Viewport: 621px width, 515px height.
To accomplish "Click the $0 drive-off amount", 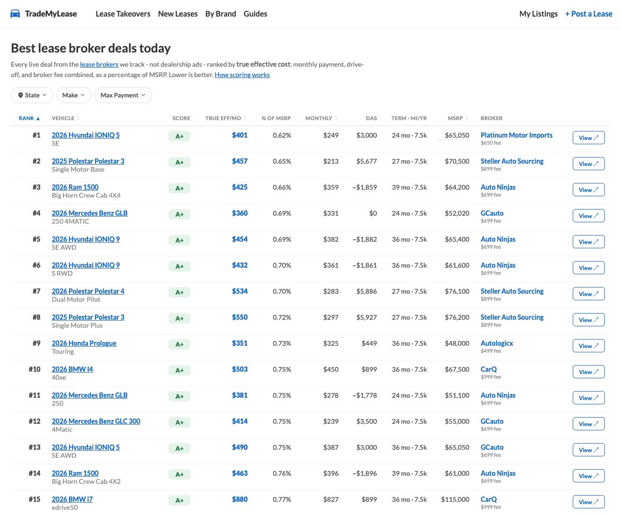I will pos(373,213).
